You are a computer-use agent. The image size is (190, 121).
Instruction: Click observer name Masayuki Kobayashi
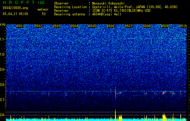coord(108,3)
